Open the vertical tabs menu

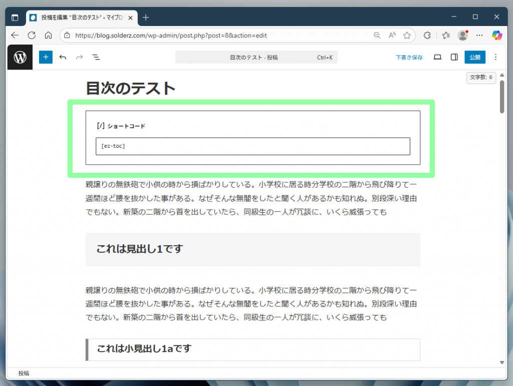point(15,18)
